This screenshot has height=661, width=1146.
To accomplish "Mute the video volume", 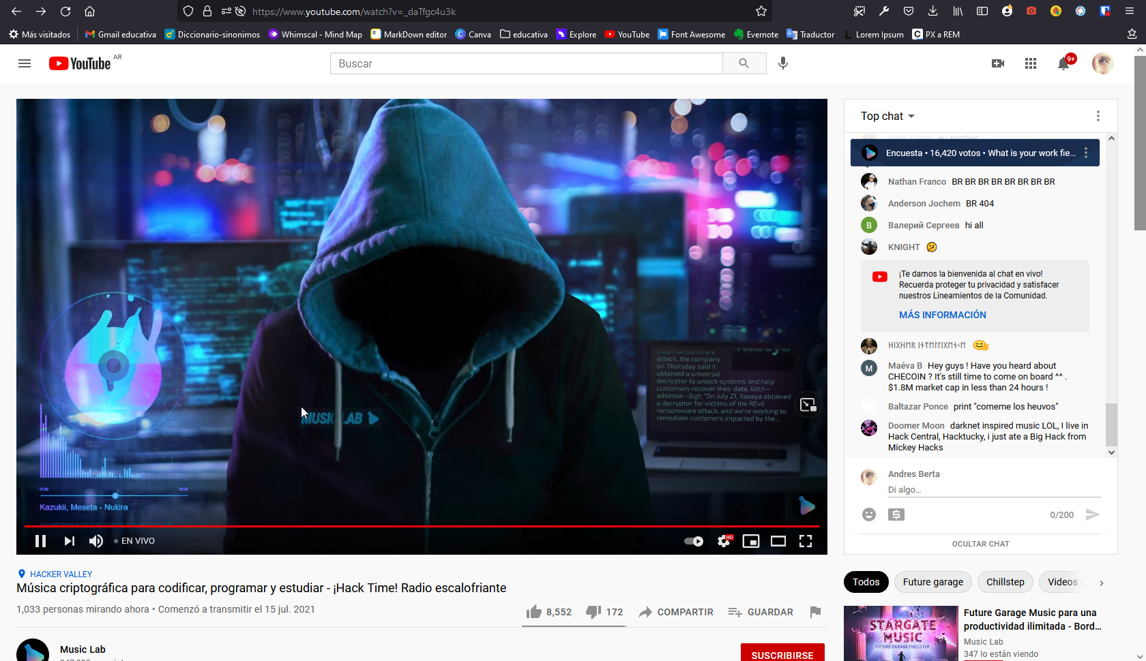I will [96, 541].
